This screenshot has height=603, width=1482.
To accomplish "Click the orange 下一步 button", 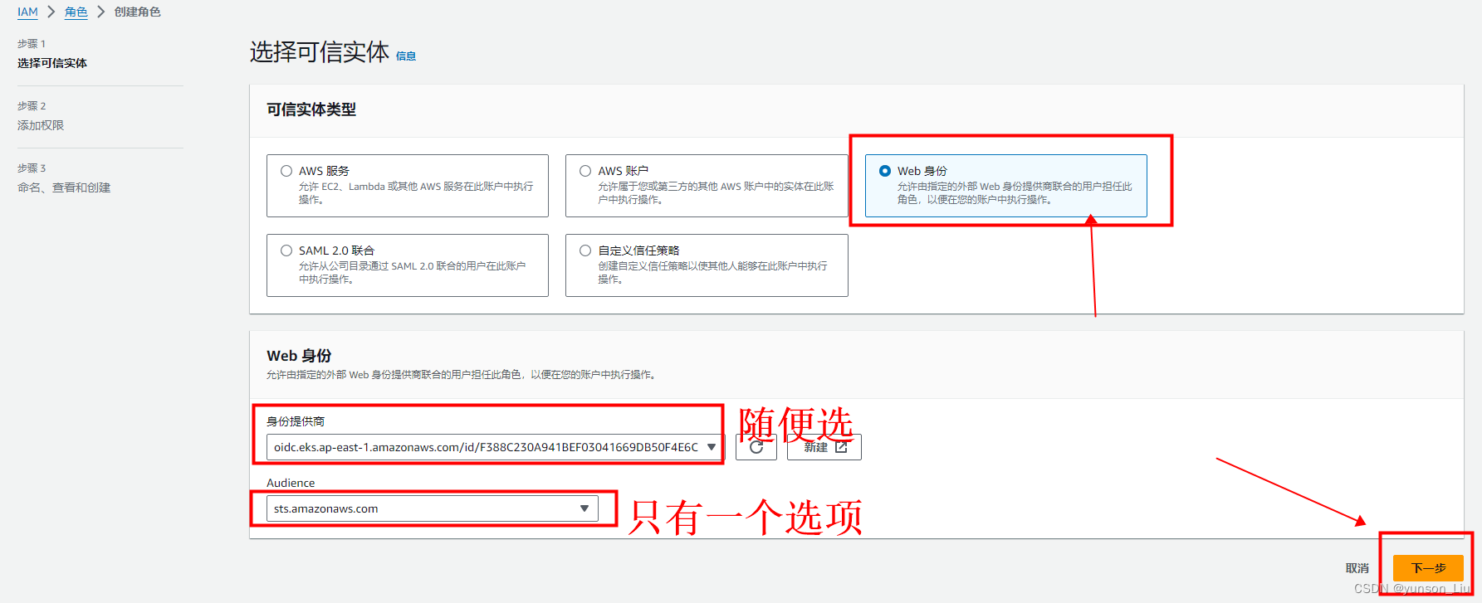I will [x=1428, y=568].
